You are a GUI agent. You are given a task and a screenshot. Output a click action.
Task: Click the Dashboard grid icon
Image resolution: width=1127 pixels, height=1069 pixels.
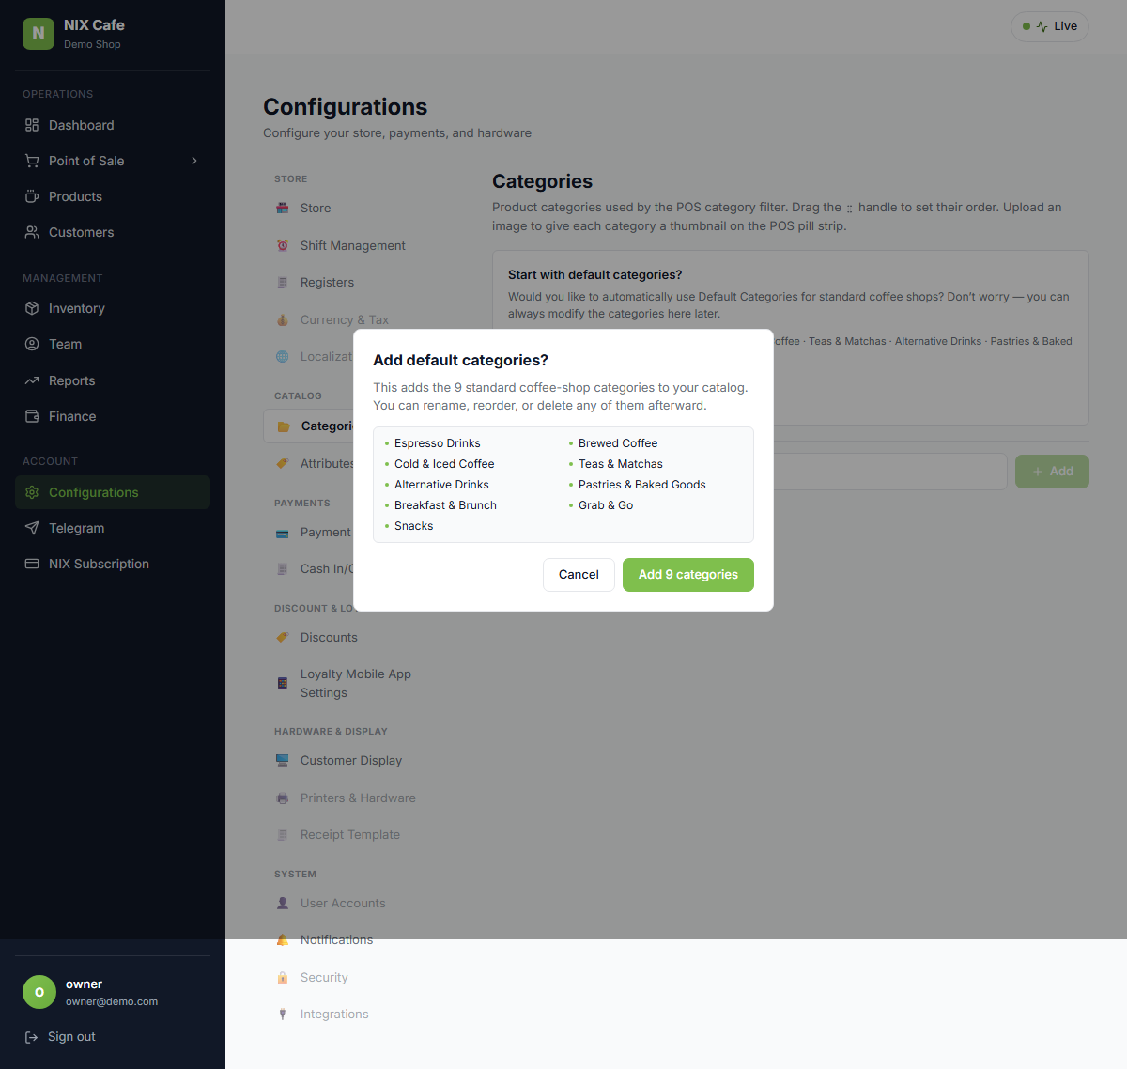(32, 125)
